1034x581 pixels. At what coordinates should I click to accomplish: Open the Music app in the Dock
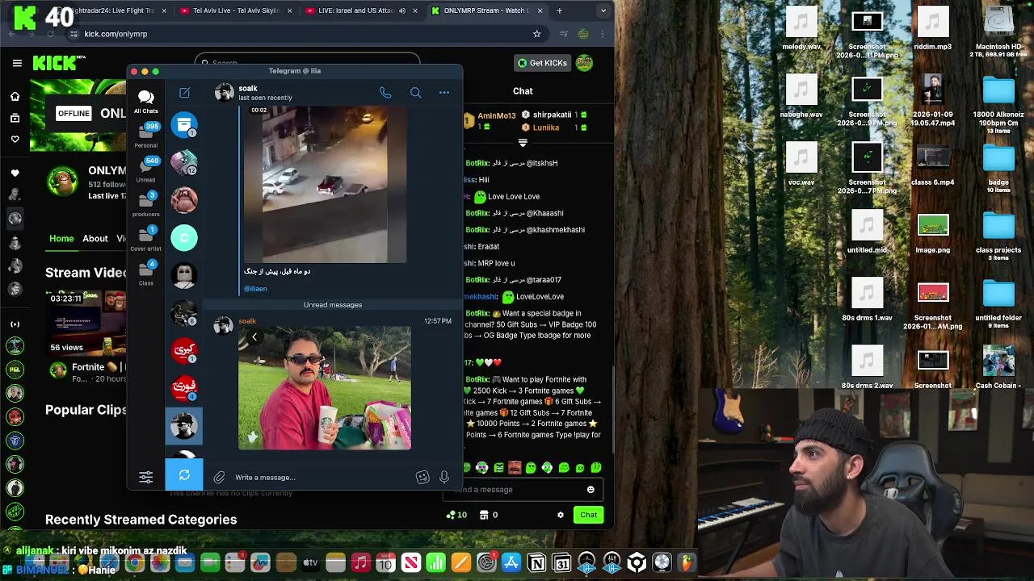[x=360, y=562]
